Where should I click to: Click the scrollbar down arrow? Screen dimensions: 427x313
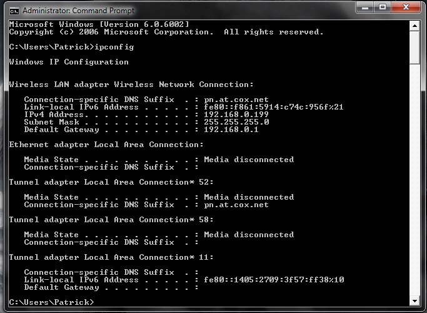coord(414,301)
